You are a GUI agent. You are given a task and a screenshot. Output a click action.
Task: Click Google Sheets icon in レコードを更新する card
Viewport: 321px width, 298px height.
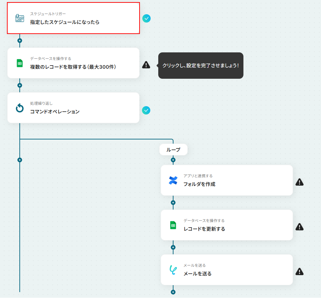173,225
